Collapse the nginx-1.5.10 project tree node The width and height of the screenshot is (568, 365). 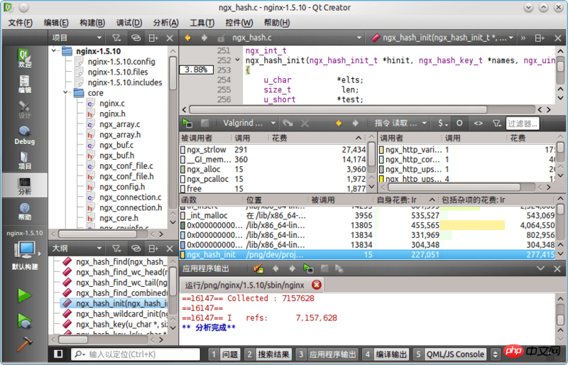tap(55, 51)
